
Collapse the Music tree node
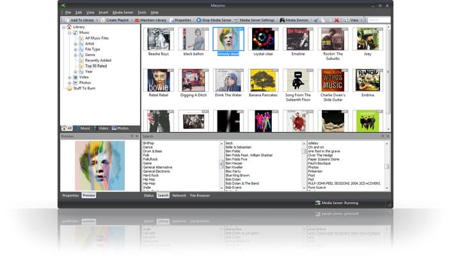(x=69, y=33)
